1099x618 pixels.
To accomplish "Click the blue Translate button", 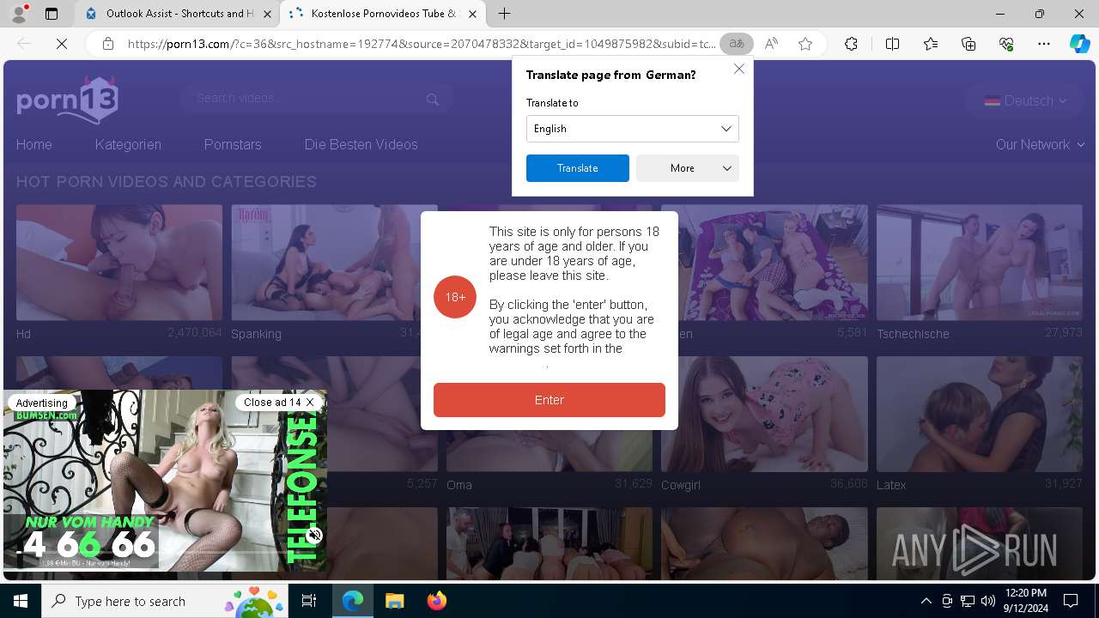I will click(x=577, y=168).
